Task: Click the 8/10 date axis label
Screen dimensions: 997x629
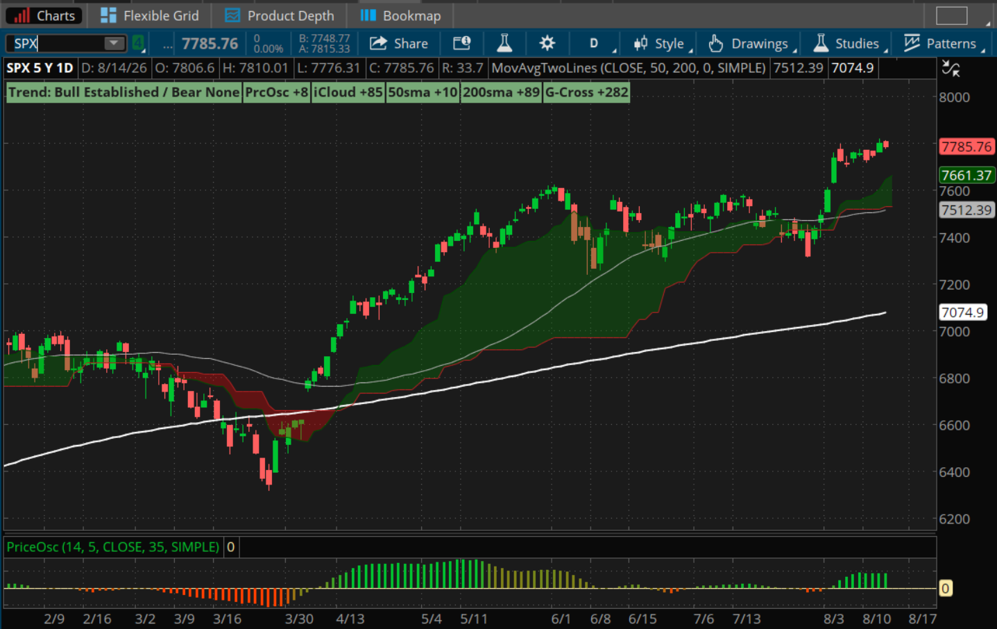Action: coord(877,619)
